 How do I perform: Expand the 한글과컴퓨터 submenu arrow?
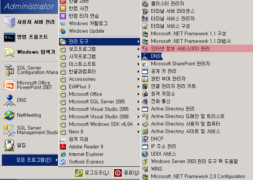tap(138, 71)
